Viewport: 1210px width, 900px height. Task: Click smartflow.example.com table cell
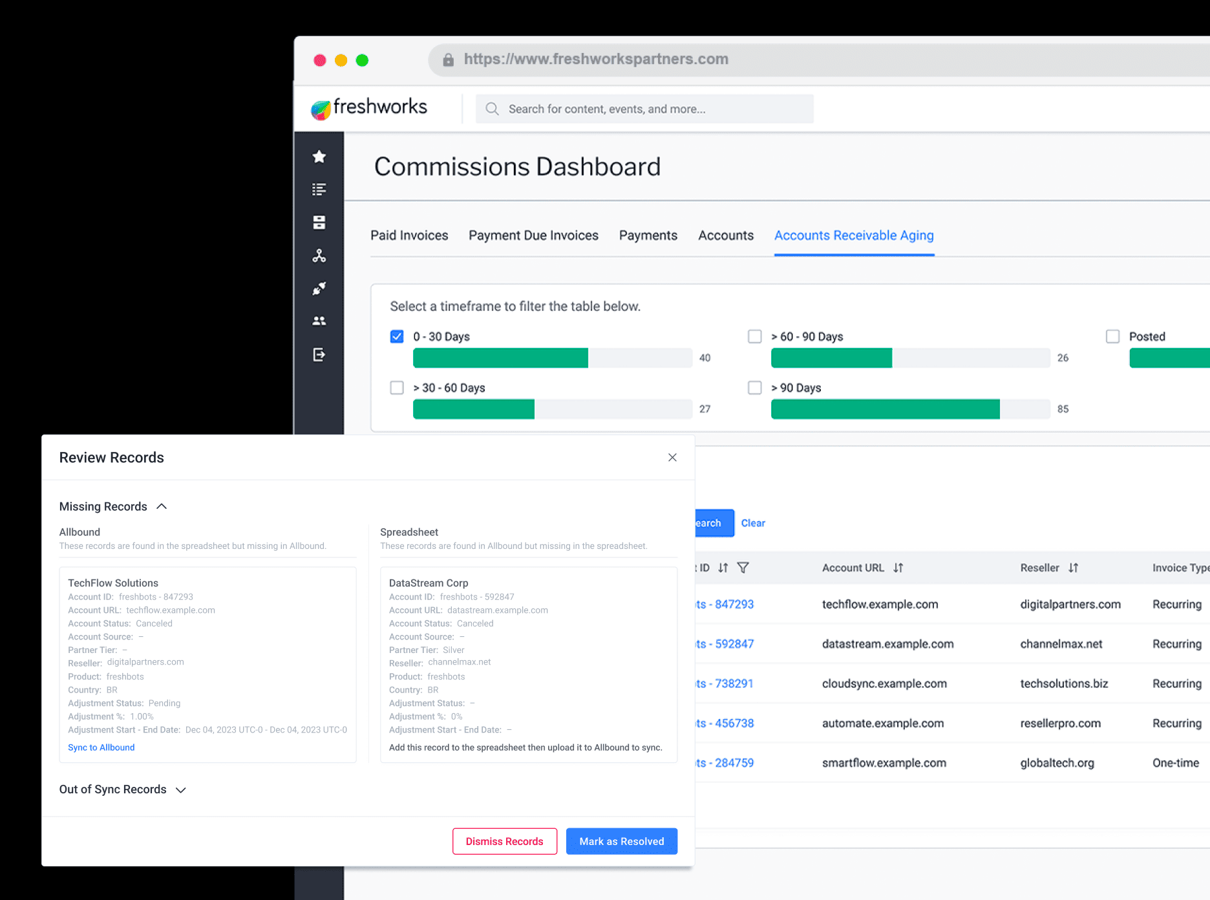[x=884, y=763]
